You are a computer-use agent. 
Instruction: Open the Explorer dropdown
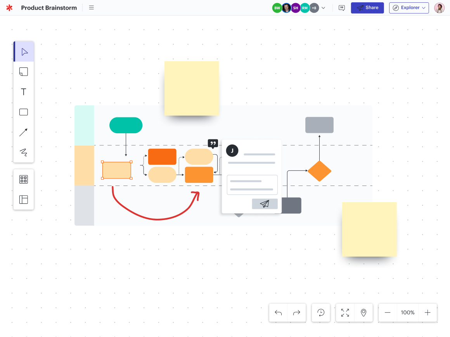coord(409,8)
